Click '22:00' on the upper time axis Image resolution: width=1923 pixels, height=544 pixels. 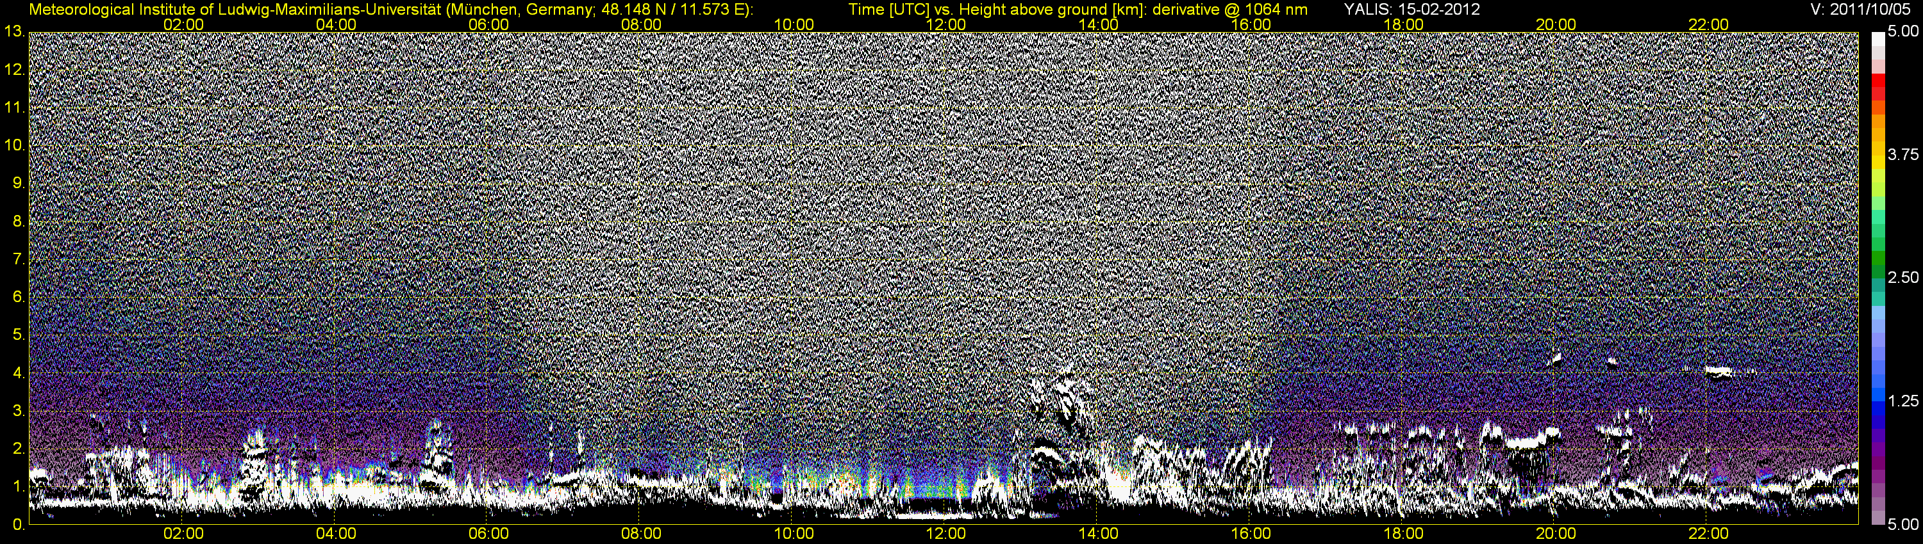click(x=1709, y=24)
